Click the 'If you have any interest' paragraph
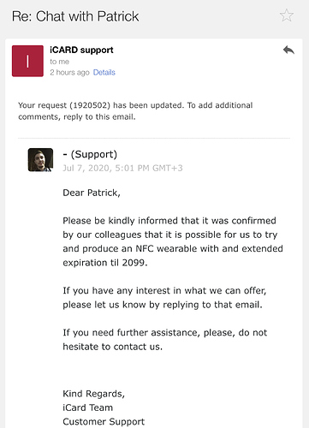The image size is (309, 428). 164,298
